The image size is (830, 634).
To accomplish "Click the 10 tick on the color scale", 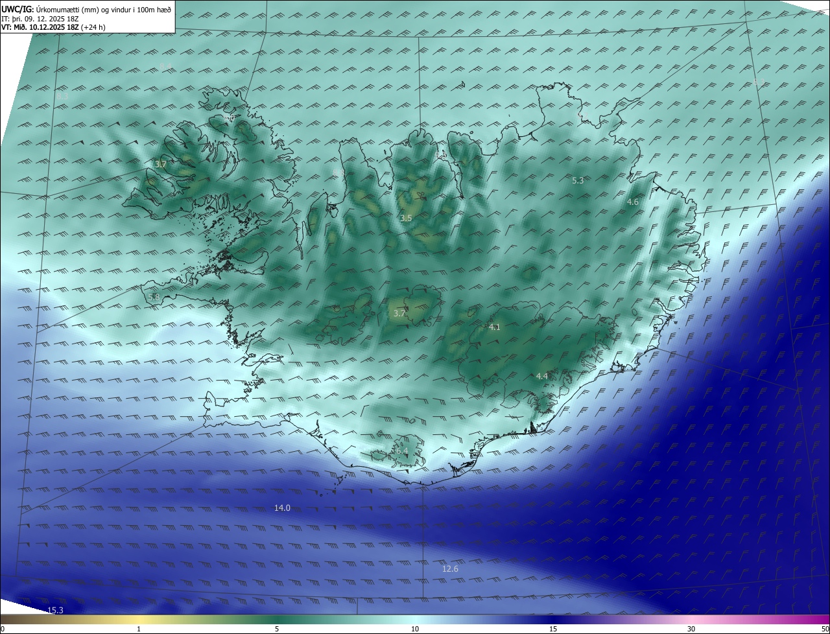I will 415,629.
